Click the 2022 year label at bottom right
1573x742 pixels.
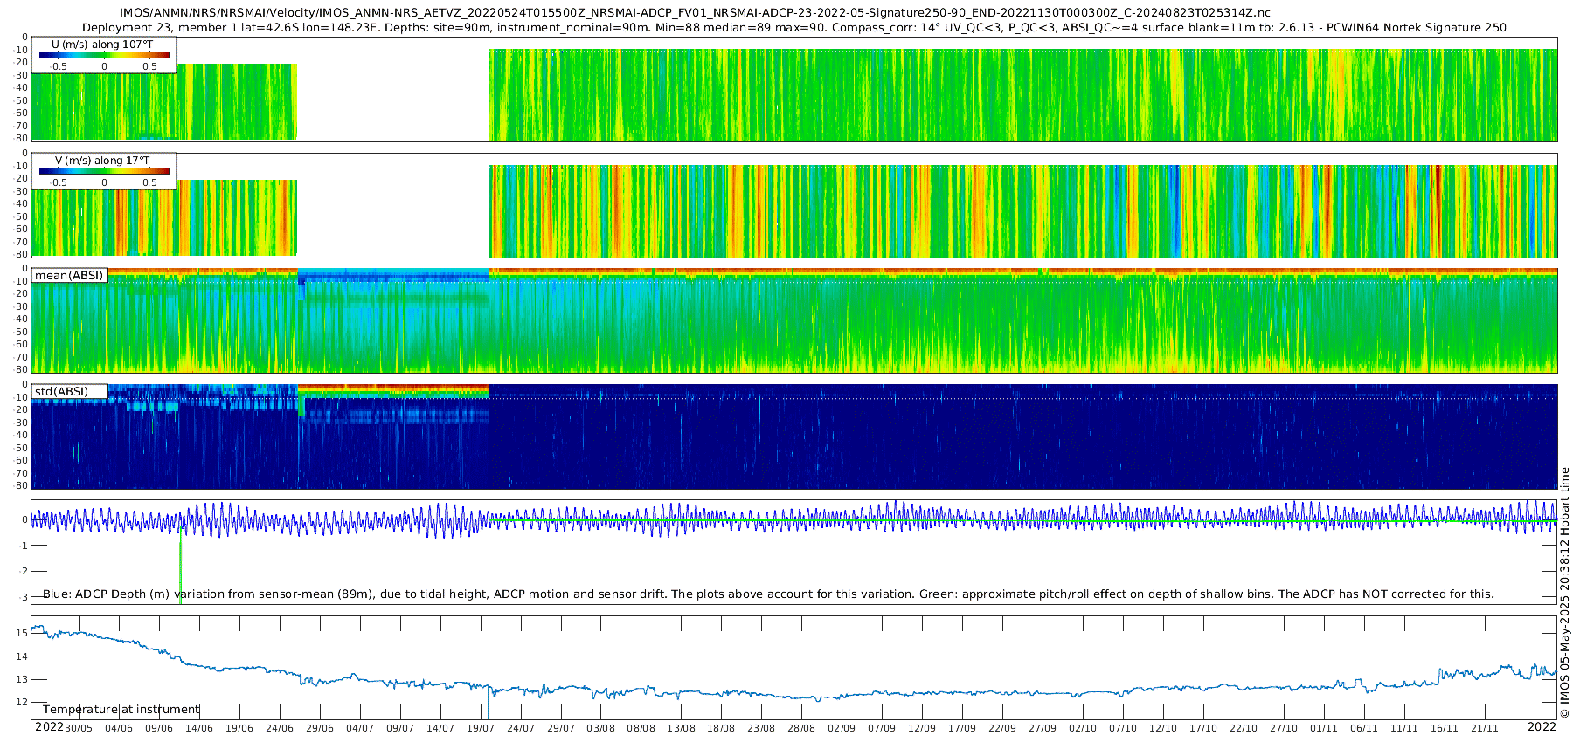[x=1542, y=726]
